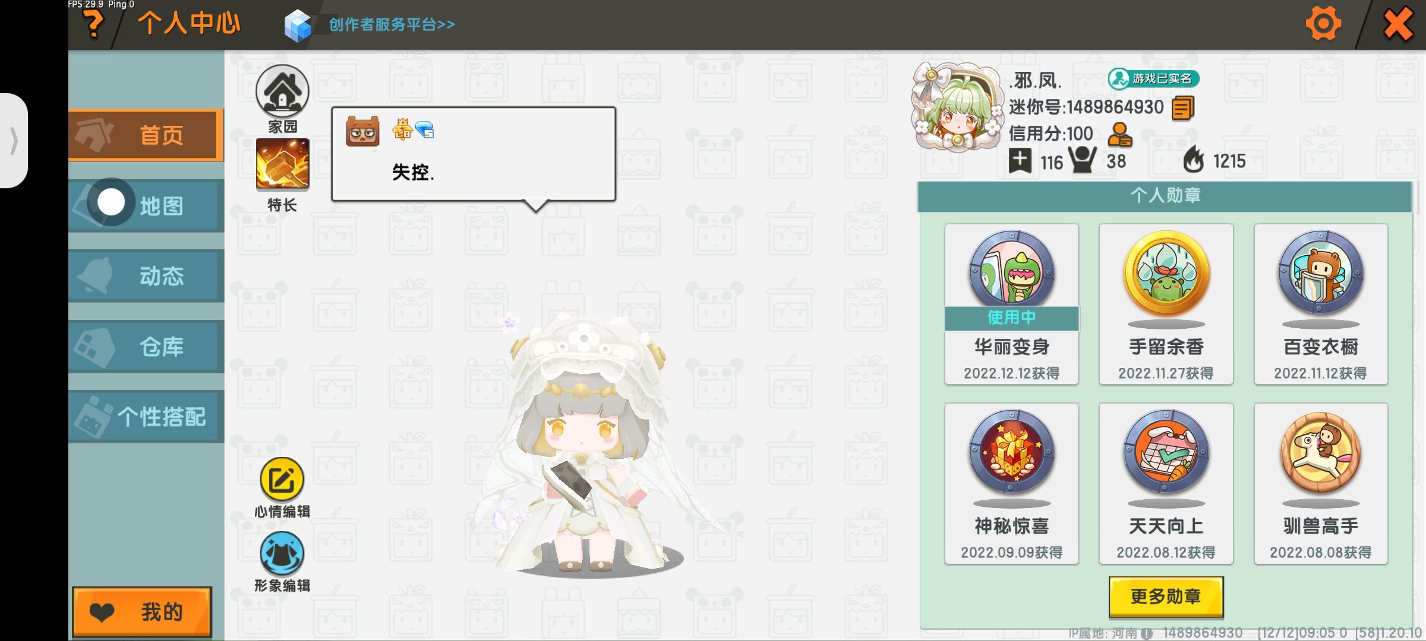The width and height of the screenshot is (1426, 641).
Task: Click the player avatar portrait
Action: 957,107
